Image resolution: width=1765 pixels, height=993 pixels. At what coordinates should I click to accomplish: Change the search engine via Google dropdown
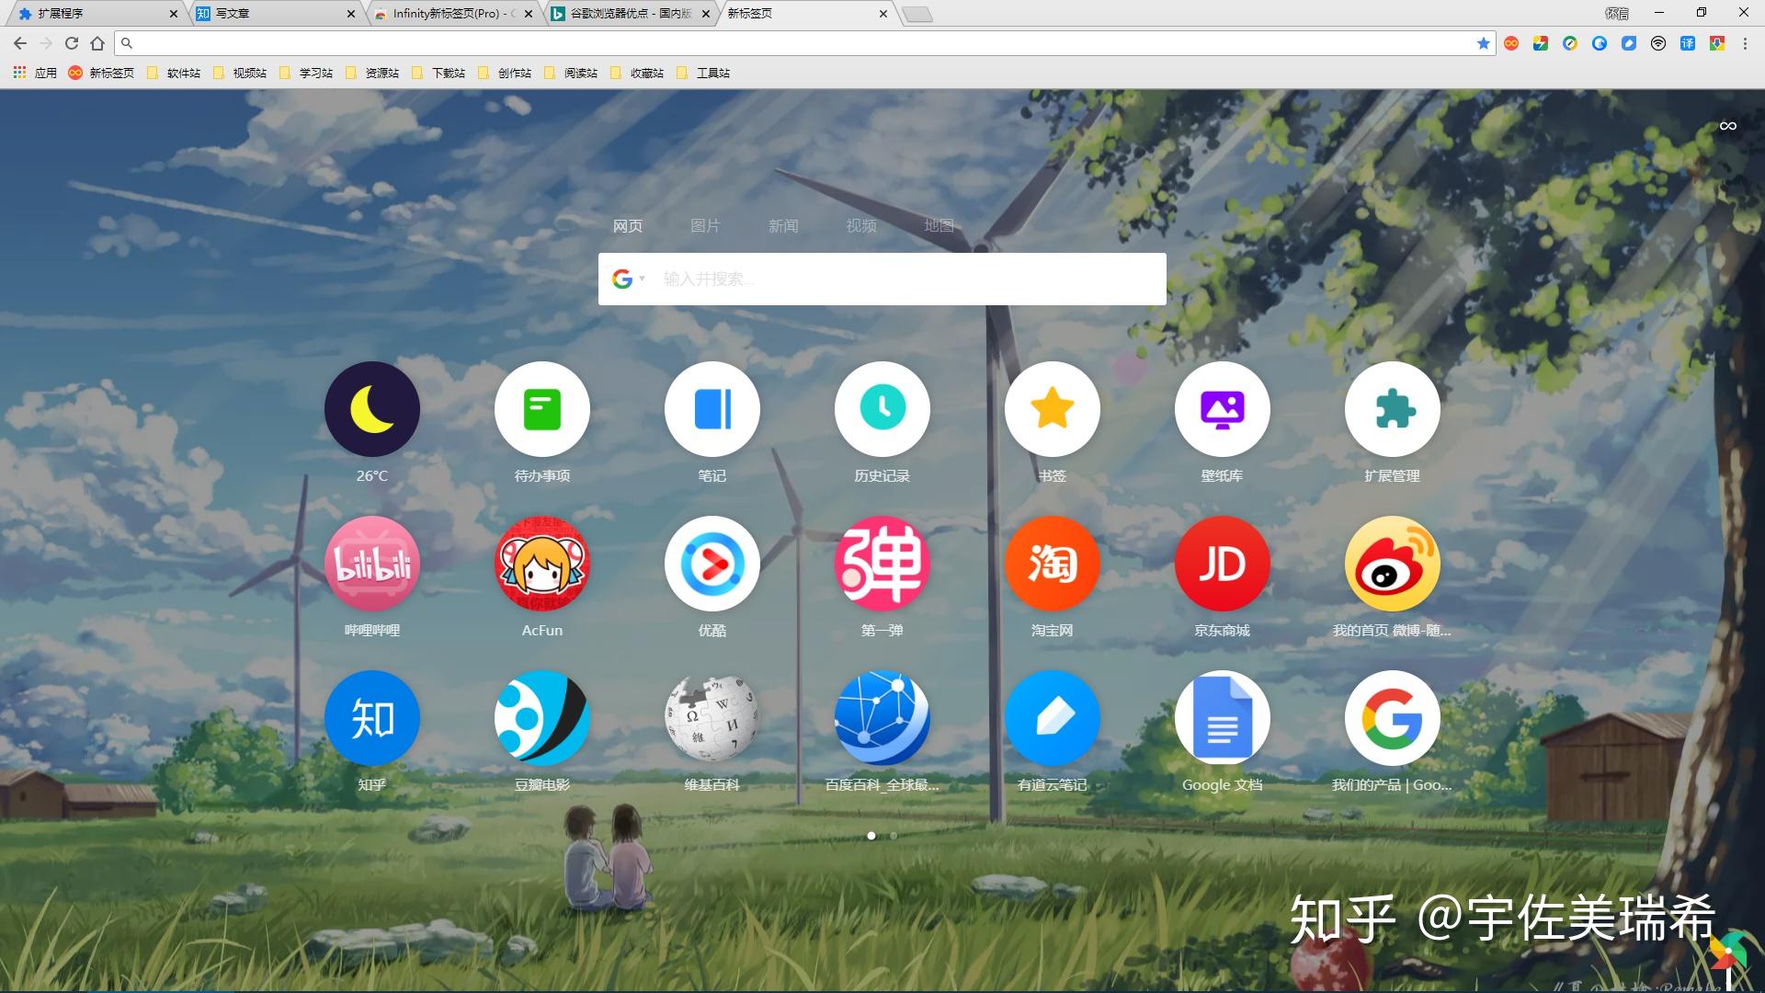pos(629,279)
